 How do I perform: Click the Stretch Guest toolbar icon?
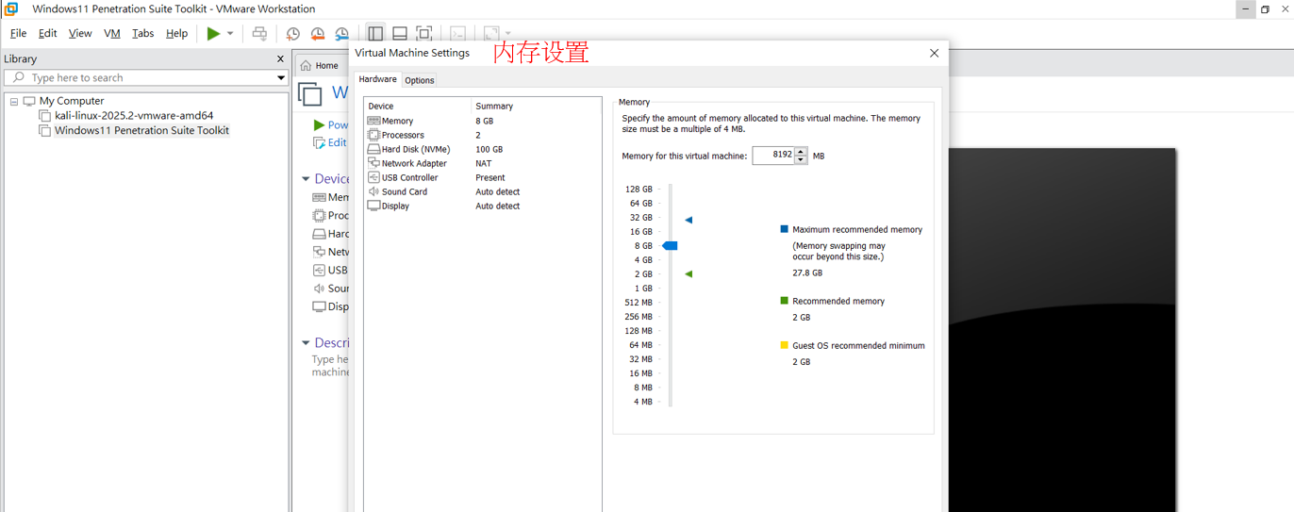(491, 34)
